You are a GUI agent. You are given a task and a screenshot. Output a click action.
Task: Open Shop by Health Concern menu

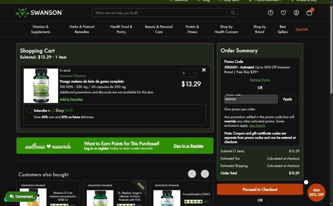[x=226, y=29]
